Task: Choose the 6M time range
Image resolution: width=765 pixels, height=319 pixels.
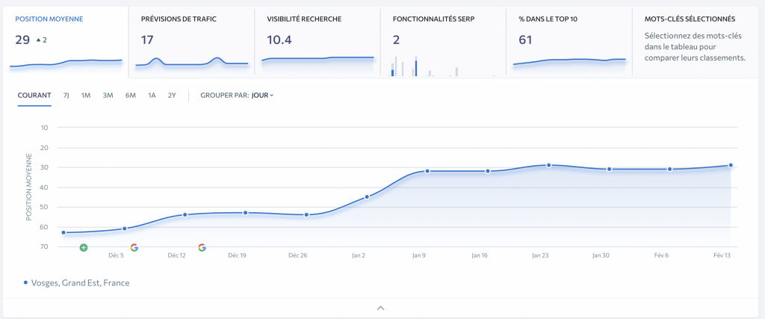Action: 130,96
